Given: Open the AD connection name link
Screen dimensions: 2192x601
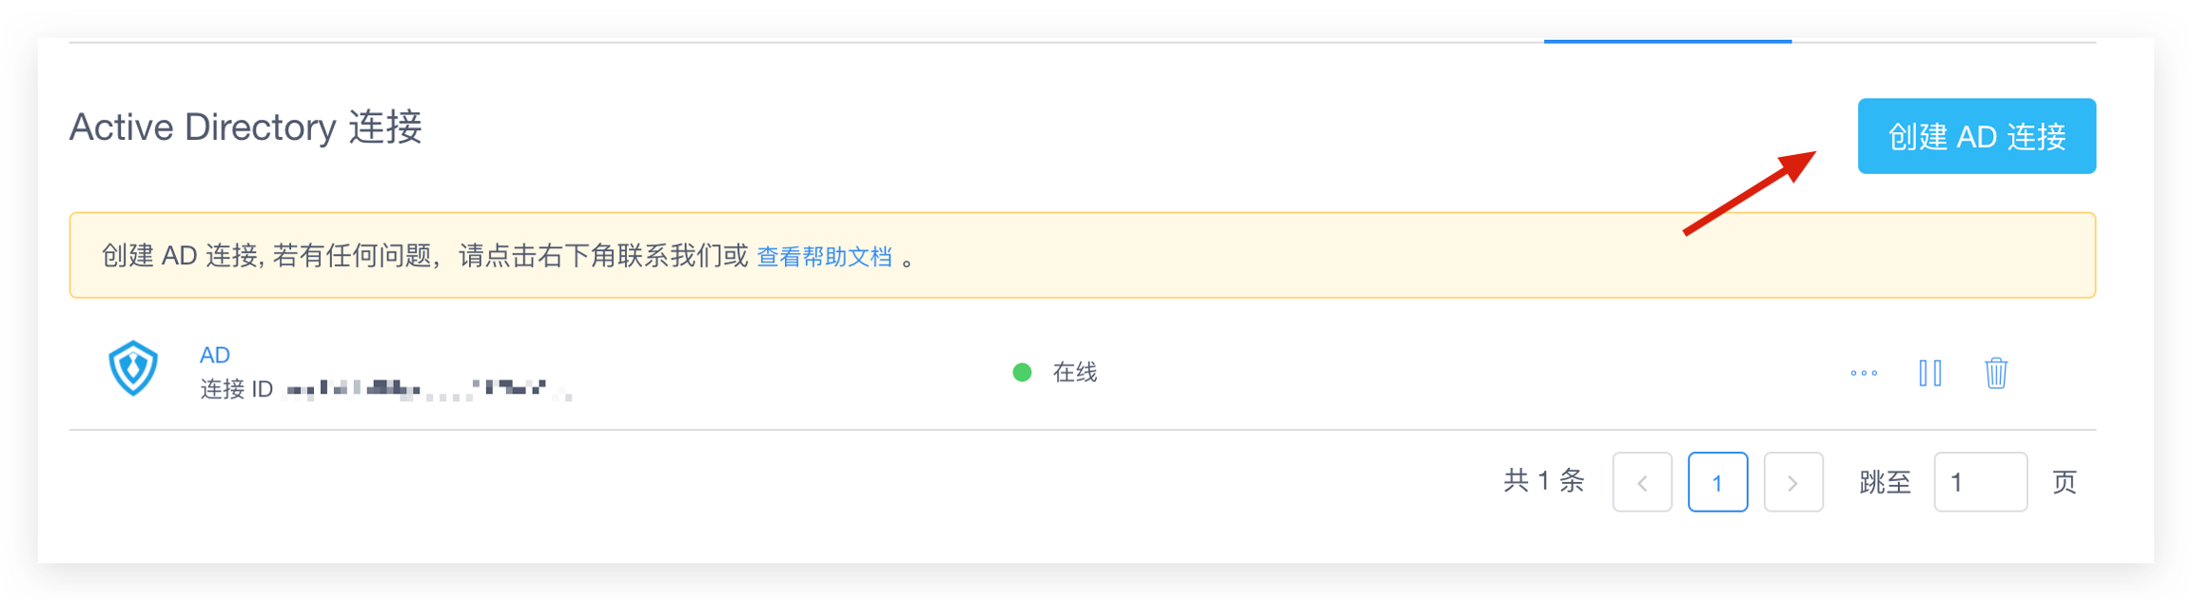Looking at the screenshot, I should [214, 355].
